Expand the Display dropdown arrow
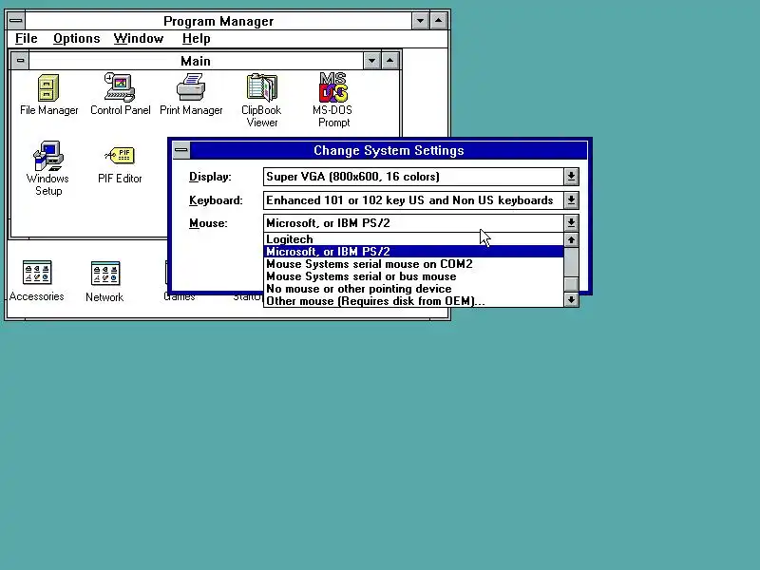760x570 pixels. pyautogui.click(x=572, y=177)
